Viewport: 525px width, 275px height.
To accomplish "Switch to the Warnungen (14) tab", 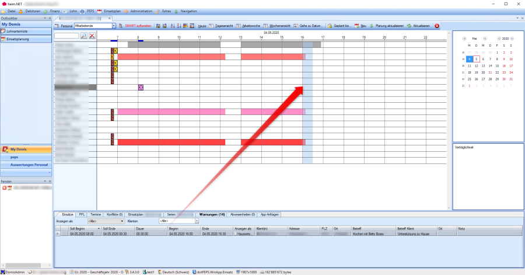I will click(212, 214).
